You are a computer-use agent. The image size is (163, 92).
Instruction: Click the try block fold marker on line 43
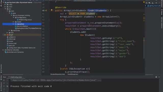pos(49,20)
